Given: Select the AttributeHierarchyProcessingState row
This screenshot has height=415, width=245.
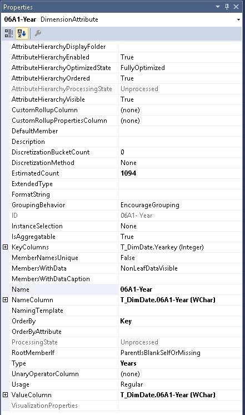Looking at the screenshot, I should (x=126, y=89).
